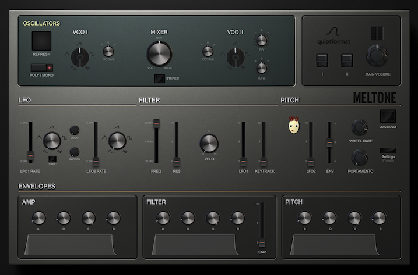This screenshot has width=418, height=275.
Task: Click the LFO SMOOTH knob
Action: (x=75, y=152)
